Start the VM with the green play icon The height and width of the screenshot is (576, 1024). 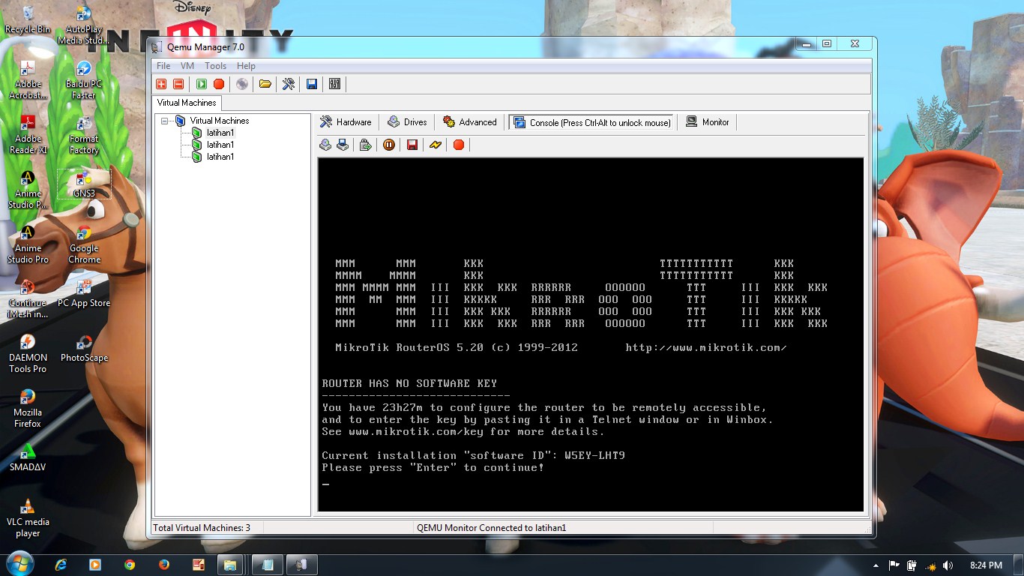202,84
